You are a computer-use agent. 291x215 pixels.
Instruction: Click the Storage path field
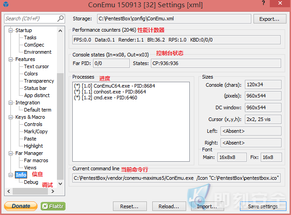pos(174,19)
